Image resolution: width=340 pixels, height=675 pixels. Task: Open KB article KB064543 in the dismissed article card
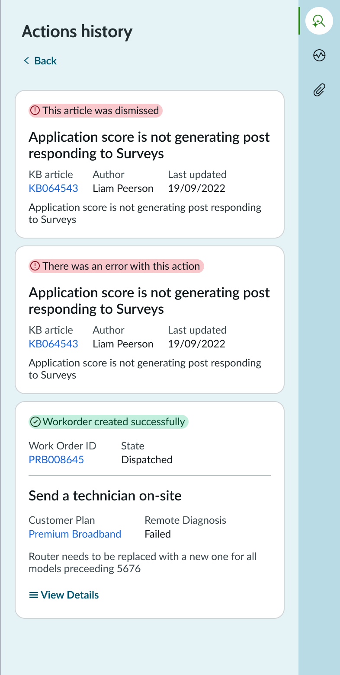click(54, 188)
